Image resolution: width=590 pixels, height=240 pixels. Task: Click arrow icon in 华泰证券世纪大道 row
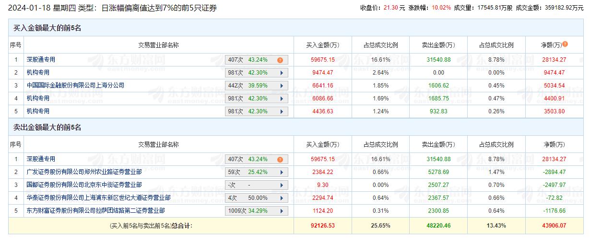click(x=281, y=198)
